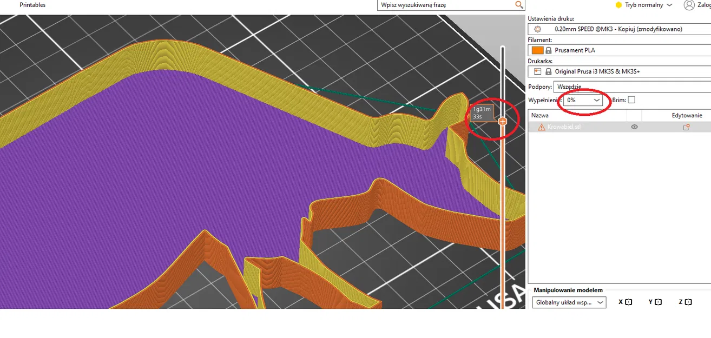The width and height of the screenshot is (711, 338).
Task: Click the Wypełnienie label text
Action: 545,101
